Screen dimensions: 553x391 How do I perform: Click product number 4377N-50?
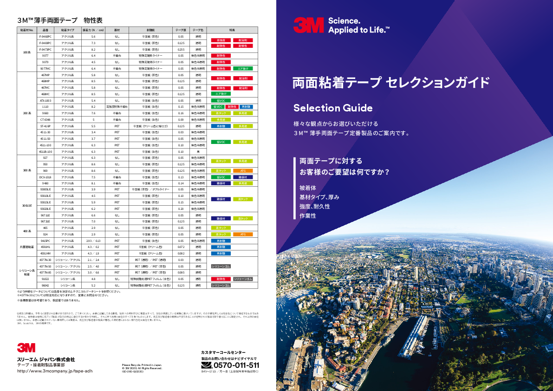pos(46,266)
